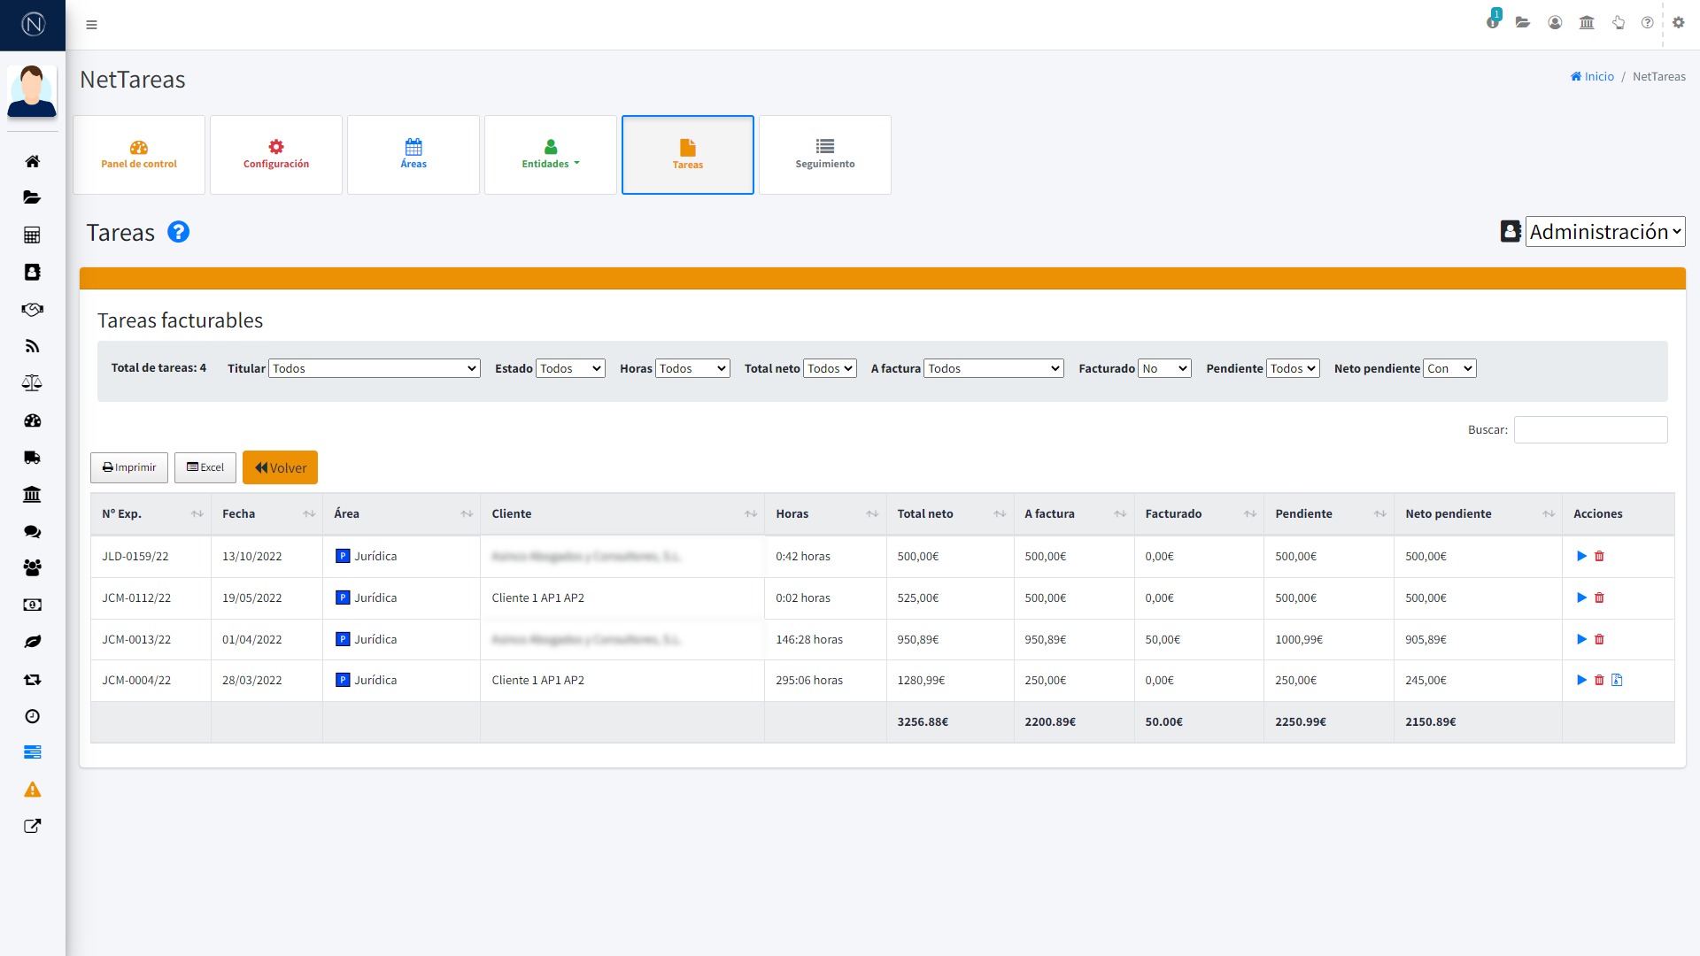This screenshot has width=1700, height=956.
Task: Expand the Facturado filter dropdown
Action: (1164, 368)
